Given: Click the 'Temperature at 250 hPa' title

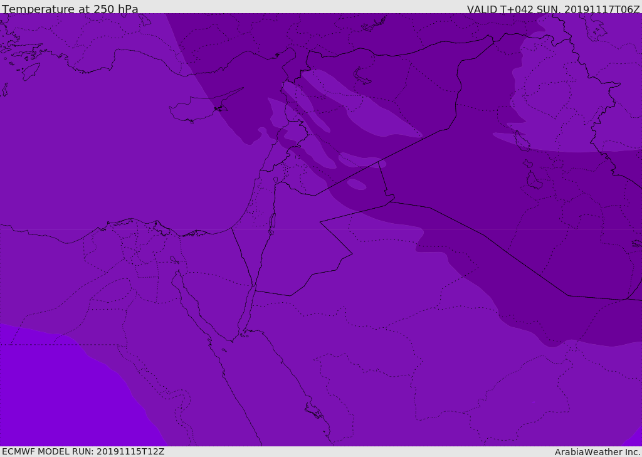Looking at the screenshot, I should pyautogui.click(x=70, y=9).
